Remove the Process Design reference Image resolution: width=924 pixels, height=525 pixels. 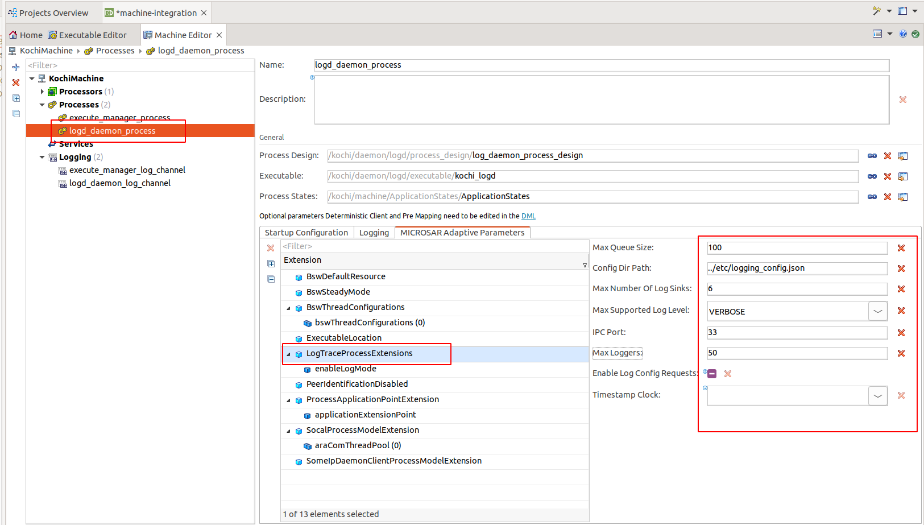pos(888,156)
